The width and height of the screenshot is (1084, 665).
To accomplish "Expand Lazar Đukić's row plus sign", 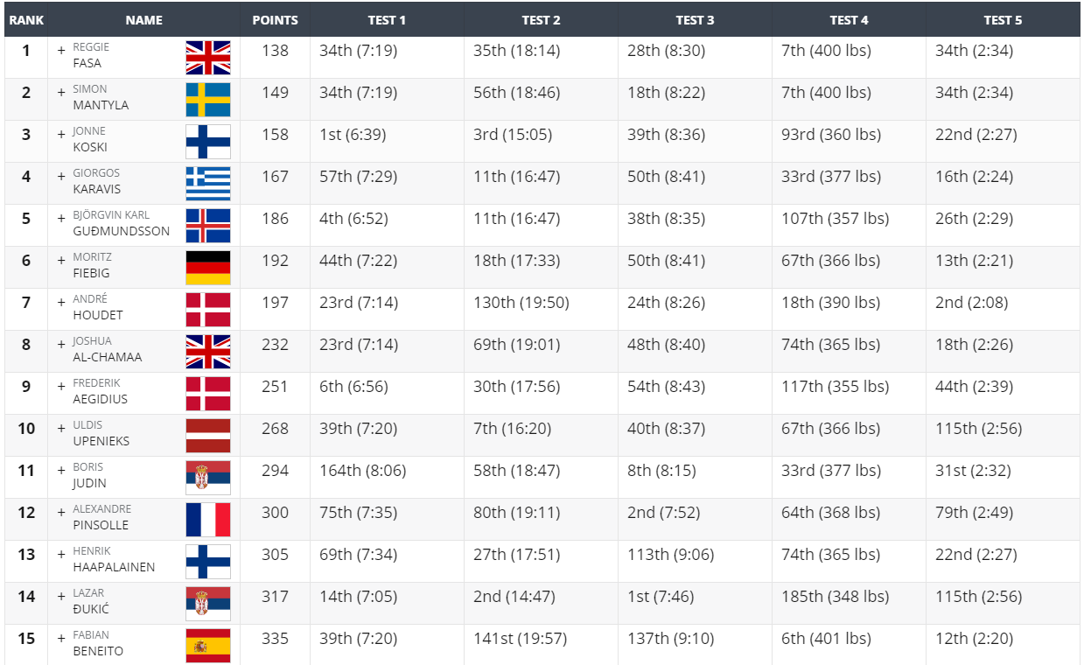I will click(x=61, y=596).
